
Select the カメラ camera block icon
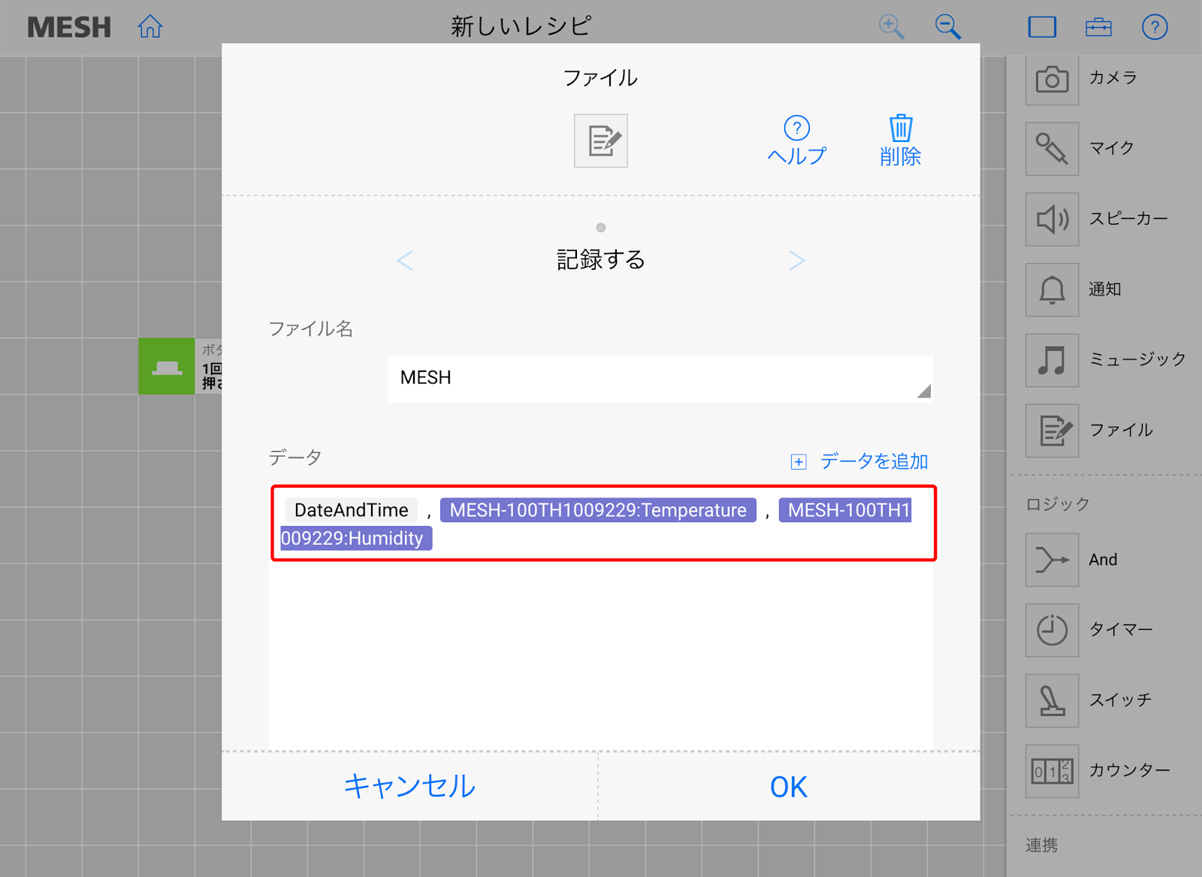pyautogui.click(x=1052, y=78)
